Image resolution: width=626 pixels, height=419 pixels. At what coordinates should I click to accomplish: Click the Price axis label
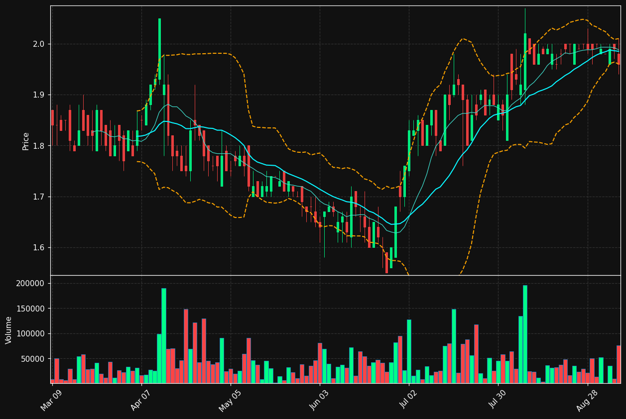pyautogui.click(x=25, y=141)
